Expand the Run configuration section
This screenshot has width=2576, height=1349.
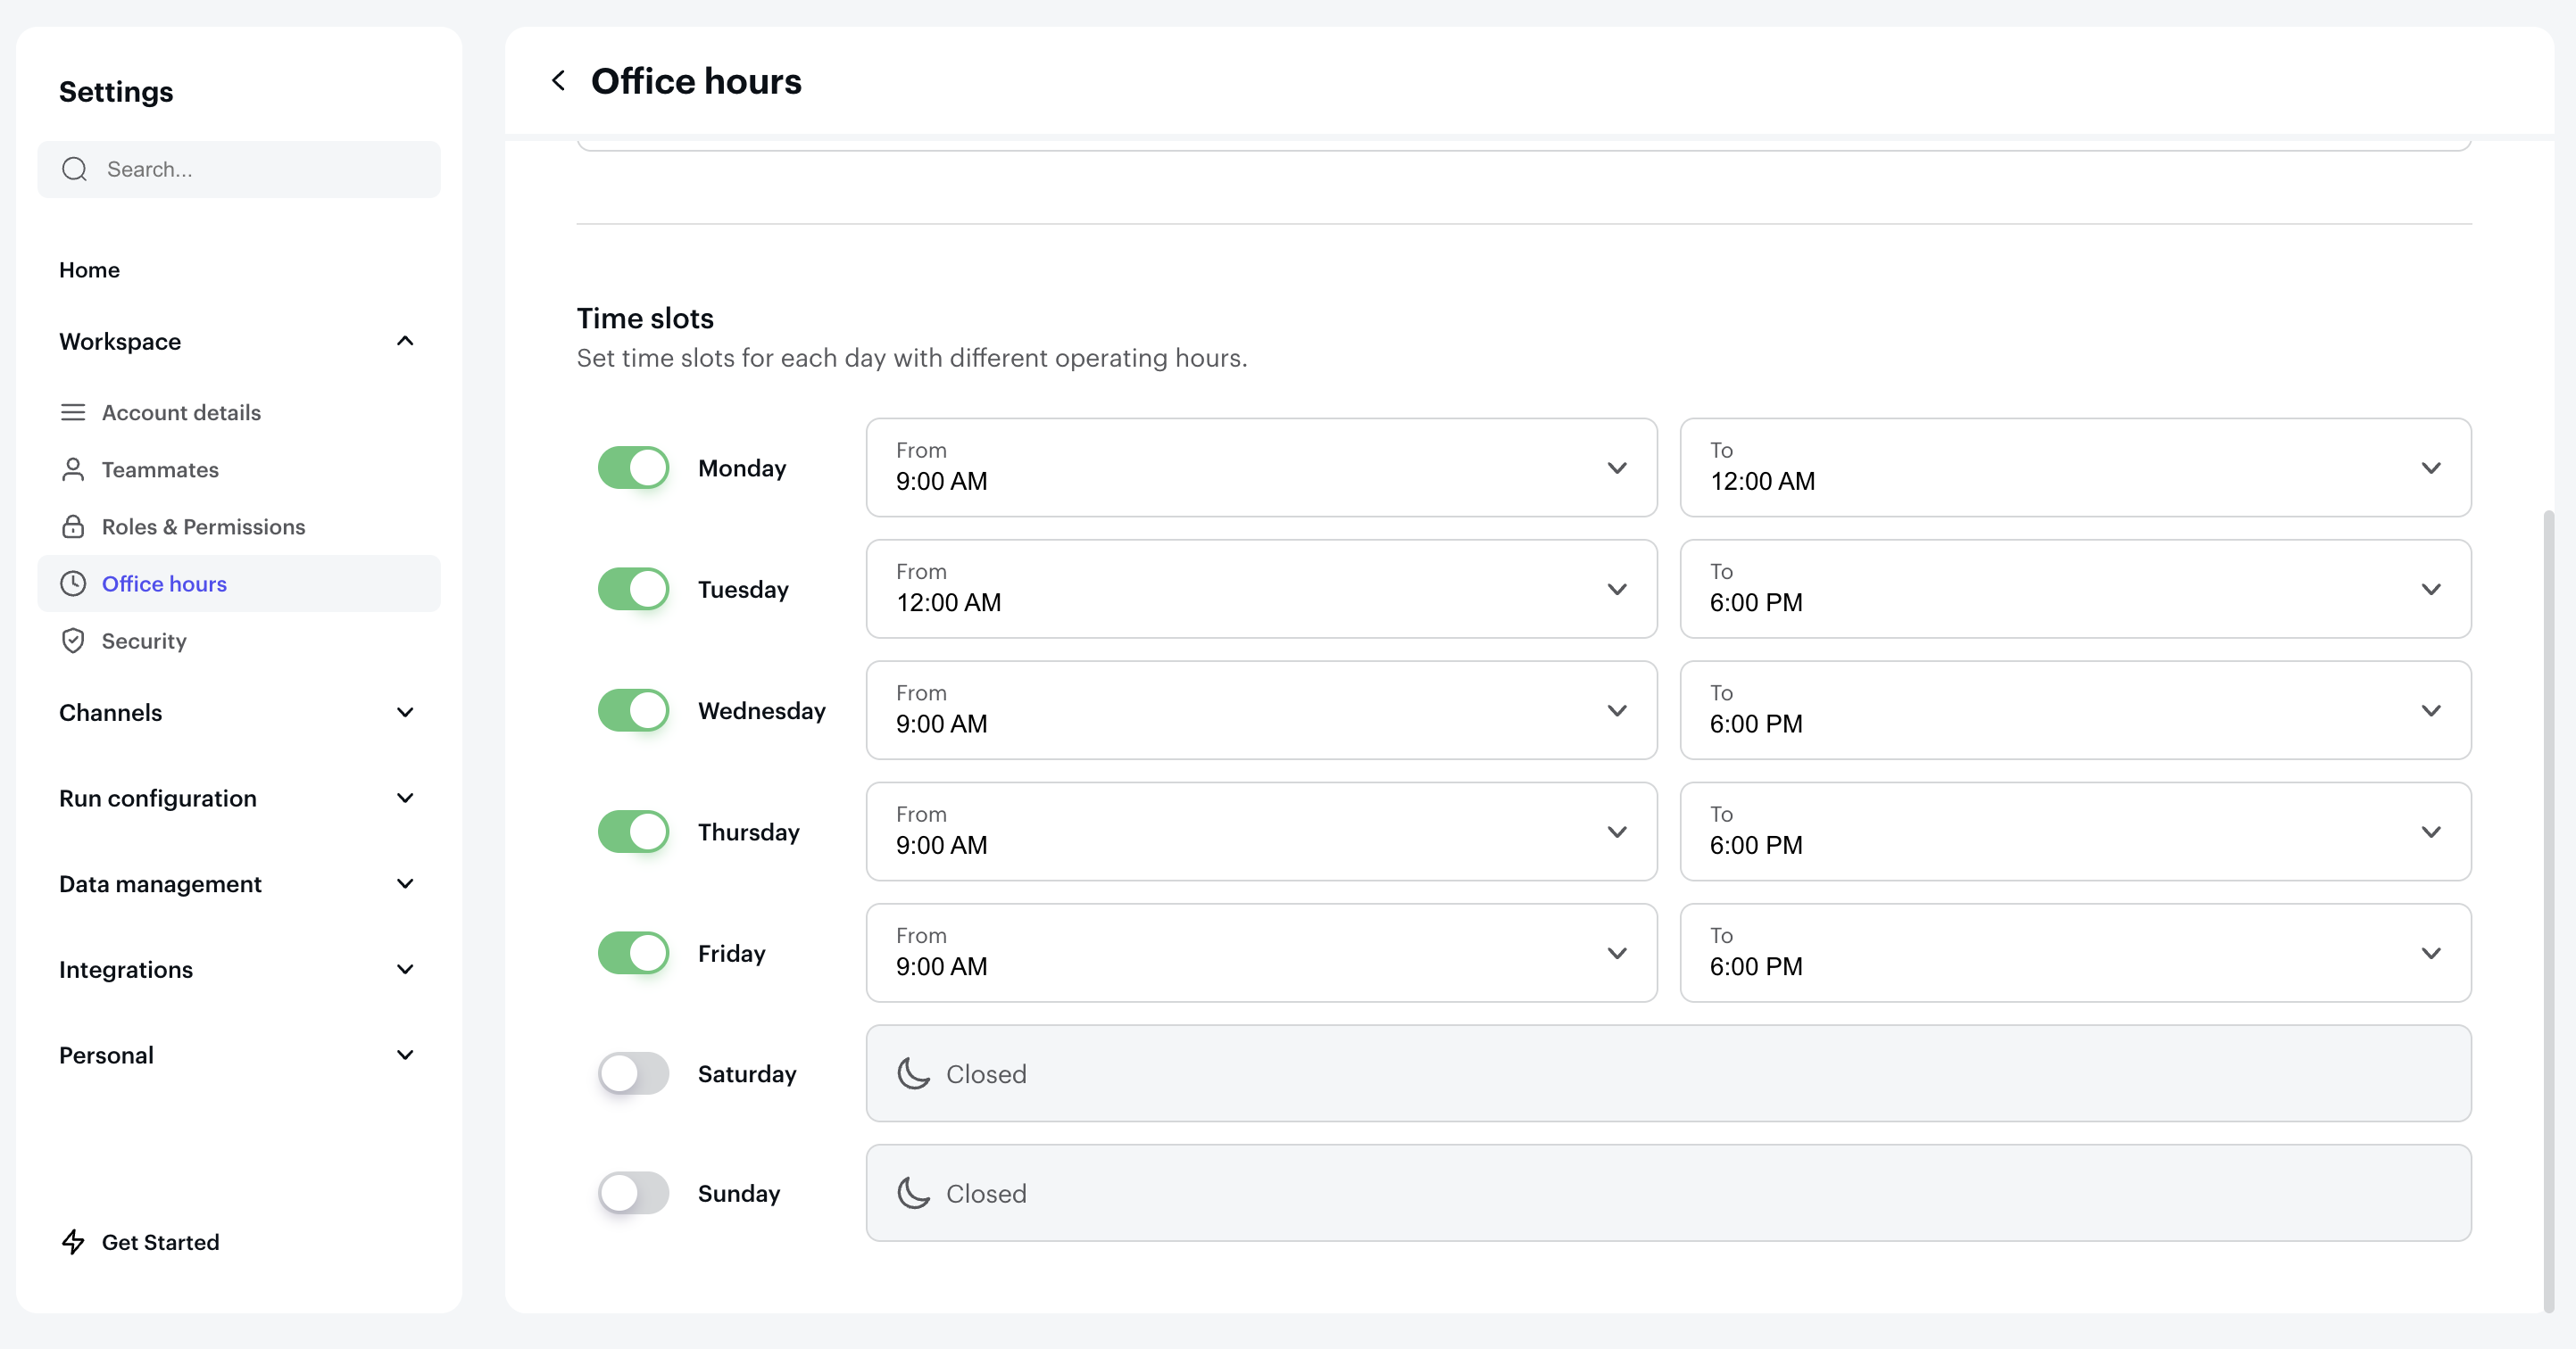(238, 799)
